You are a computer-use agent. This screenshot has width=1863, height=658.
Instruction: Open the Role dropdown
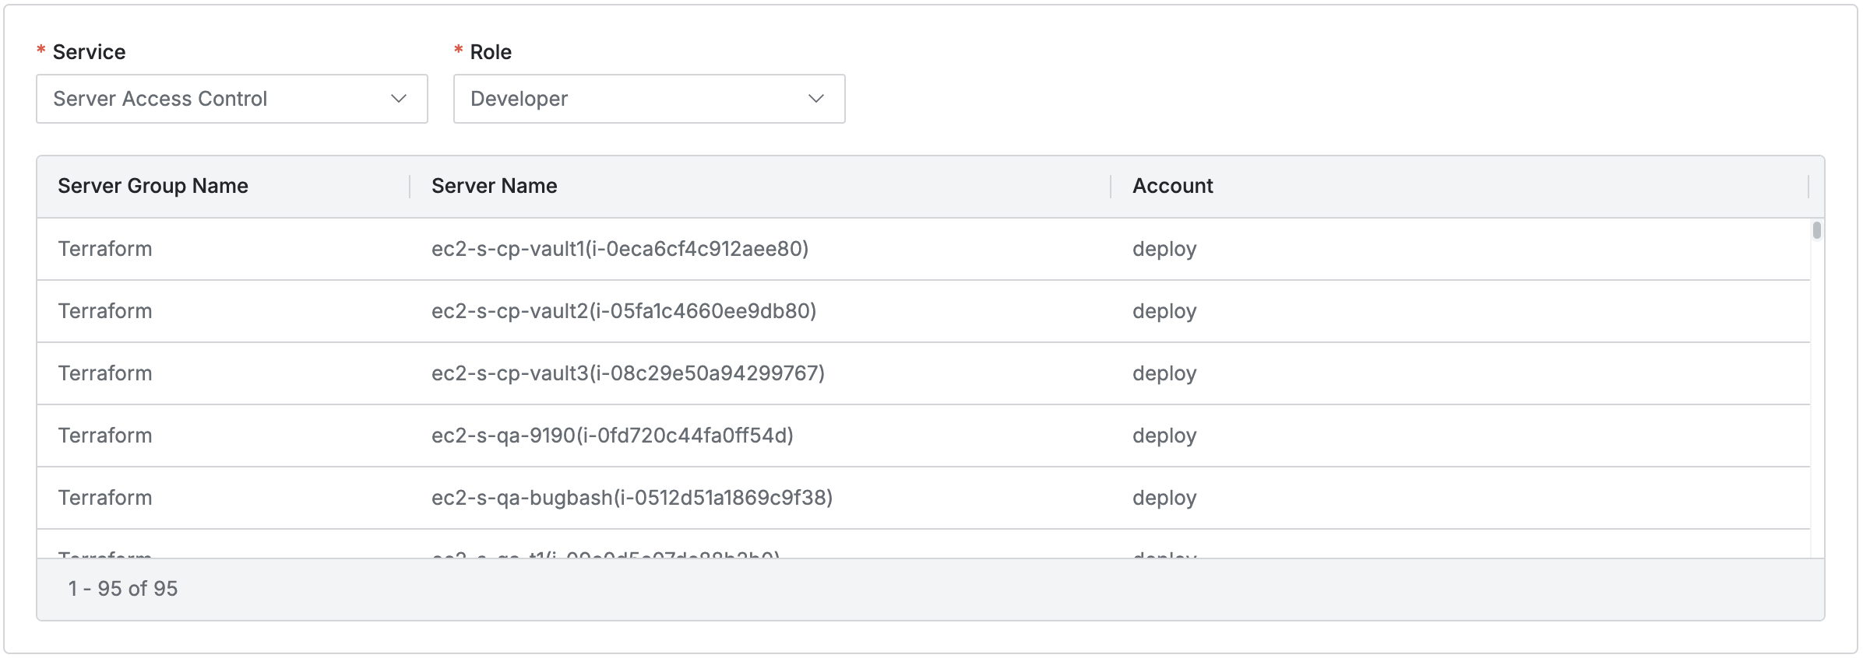(x=649, y=99)
